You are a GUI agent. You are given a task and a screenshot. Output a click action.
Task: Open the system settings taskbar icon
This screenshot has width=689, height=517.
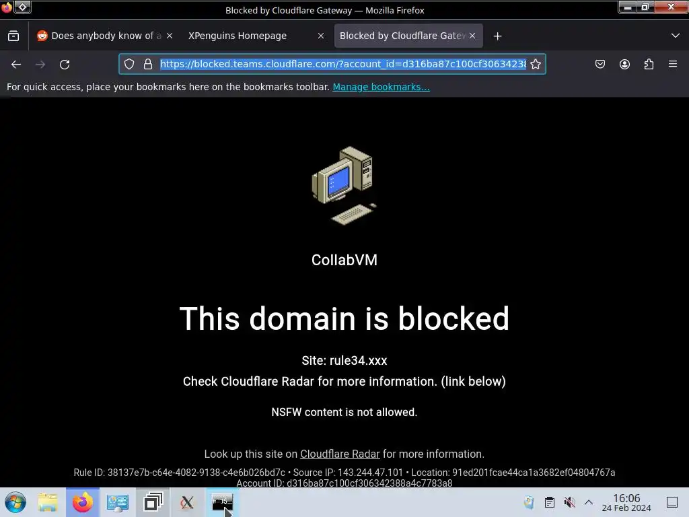coord(117,502)
